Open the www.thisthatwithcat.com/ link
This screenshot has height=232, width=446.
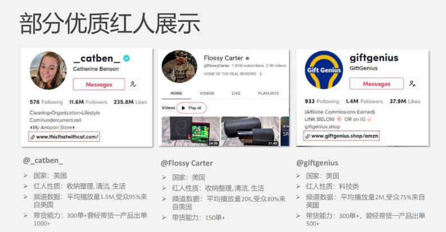click(x=67, y=136)
